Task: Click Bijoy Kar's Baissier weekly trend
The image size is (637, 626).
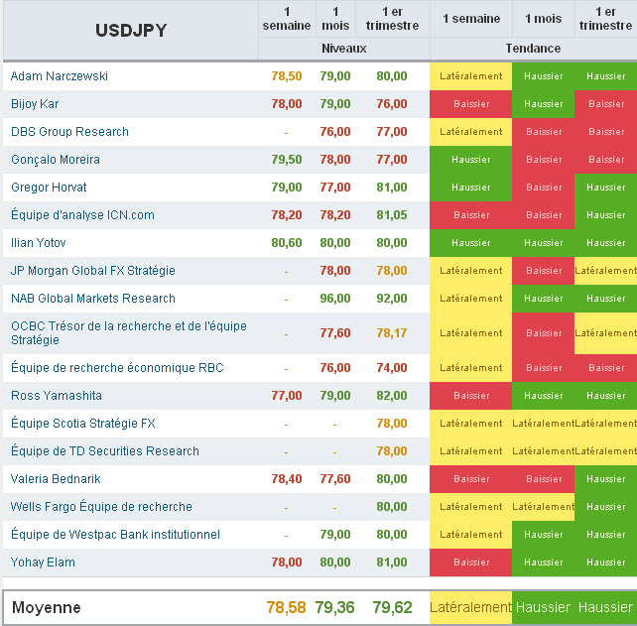Action: tap(471, 103)
